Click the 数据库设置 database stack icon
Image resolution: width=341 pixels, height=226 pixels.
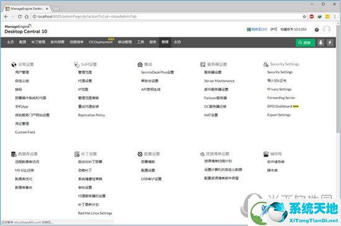click(14, 154)
